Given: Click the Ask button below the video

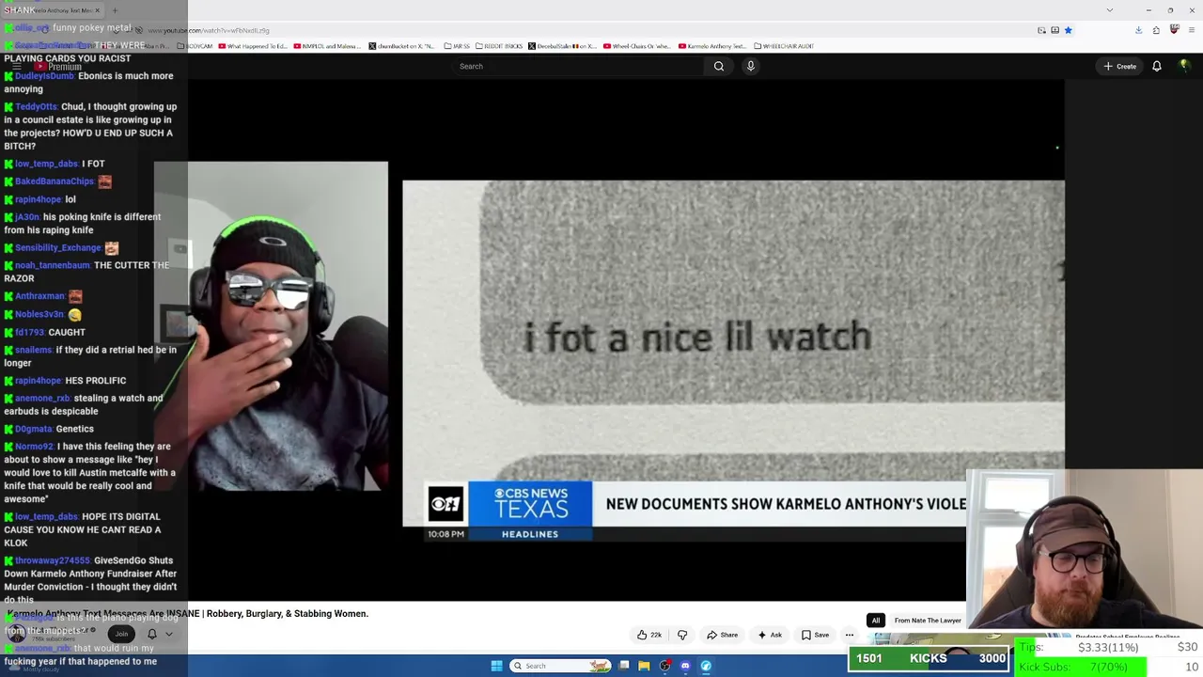Looking at the screenshot, I should 770,635.
